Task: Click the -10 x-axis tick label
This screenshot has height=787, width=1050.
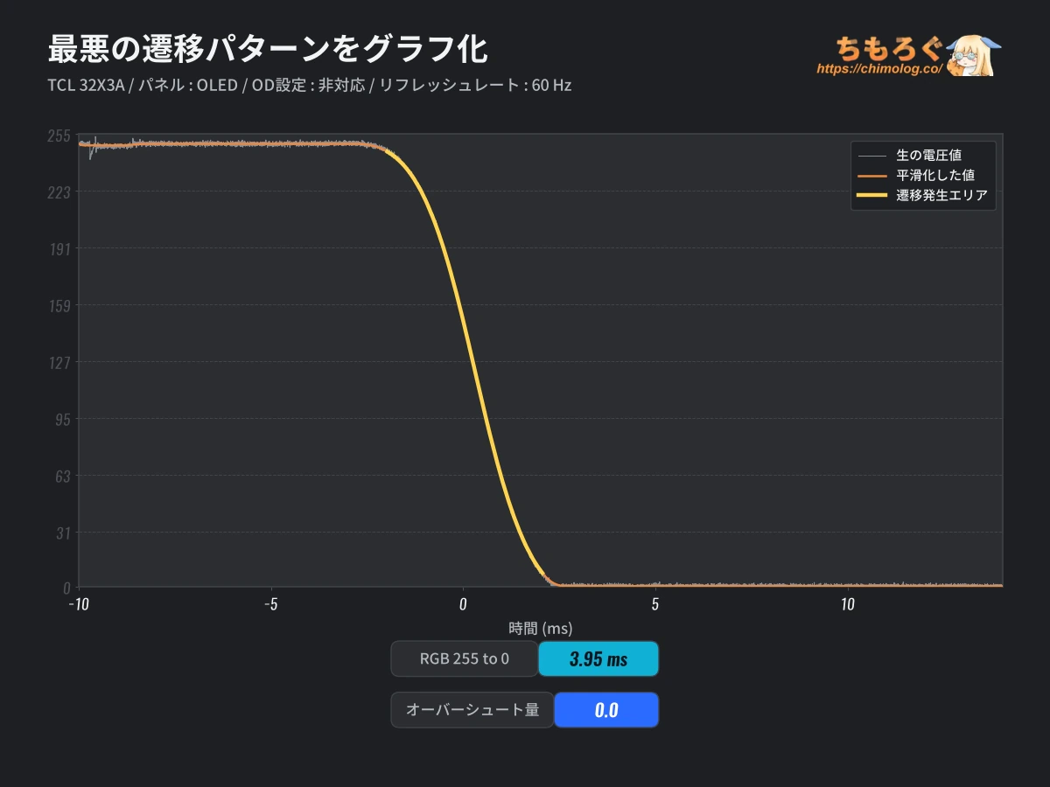Action: 79,604
